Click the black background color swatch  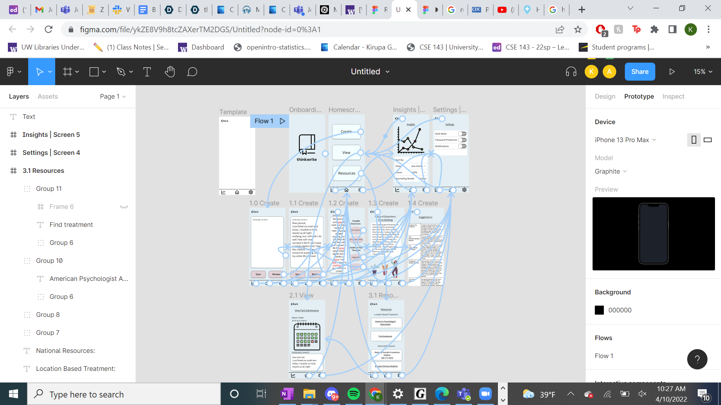(599, 310)
